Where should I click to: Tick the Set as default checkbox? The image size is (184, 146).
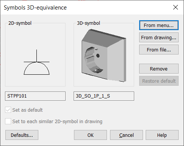click(x=8, y=110)
